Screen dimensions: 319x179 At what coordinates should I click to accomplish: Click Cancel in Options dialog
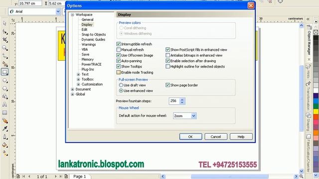pos(216,137)
